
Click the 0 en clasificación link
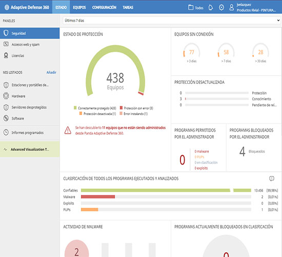click(206, 162)
